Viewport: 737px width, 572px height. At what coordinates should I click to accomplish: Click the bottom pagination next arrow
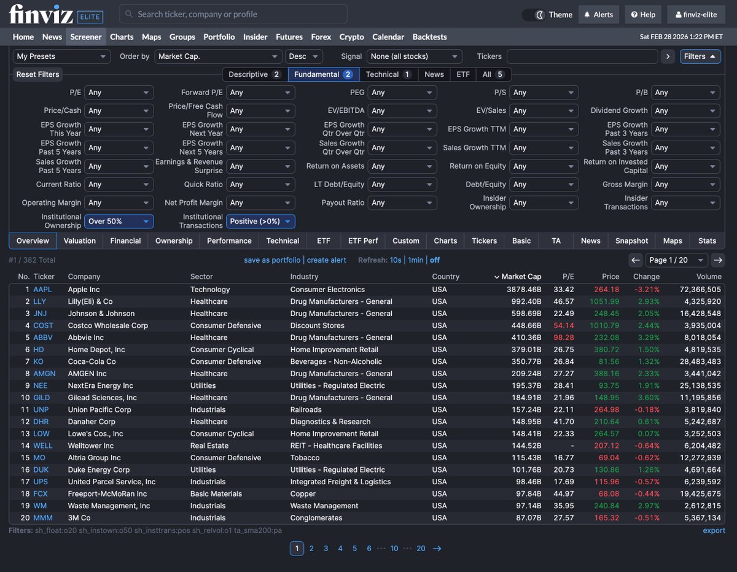coord(437,549)
